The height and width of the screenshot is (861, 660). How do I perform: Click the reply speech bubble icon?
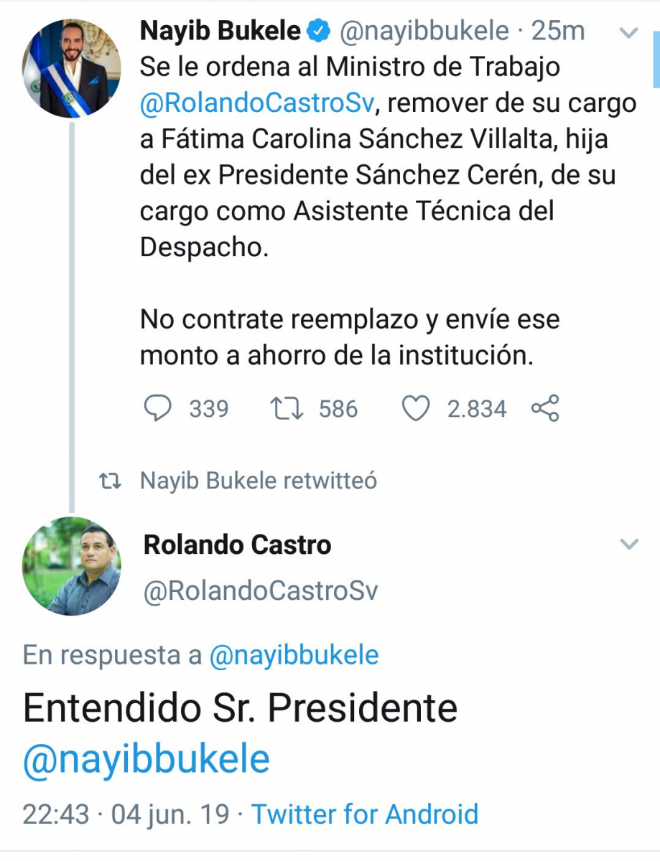coord(158,409)
